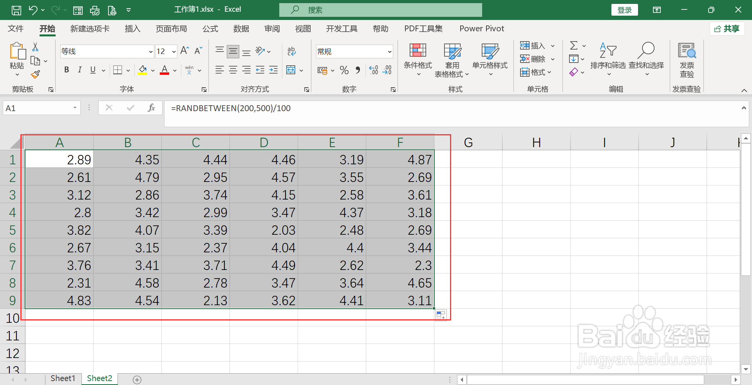Click the Save icon in title bar
Screen dimensions: 752x385
(x=16, y=10)
